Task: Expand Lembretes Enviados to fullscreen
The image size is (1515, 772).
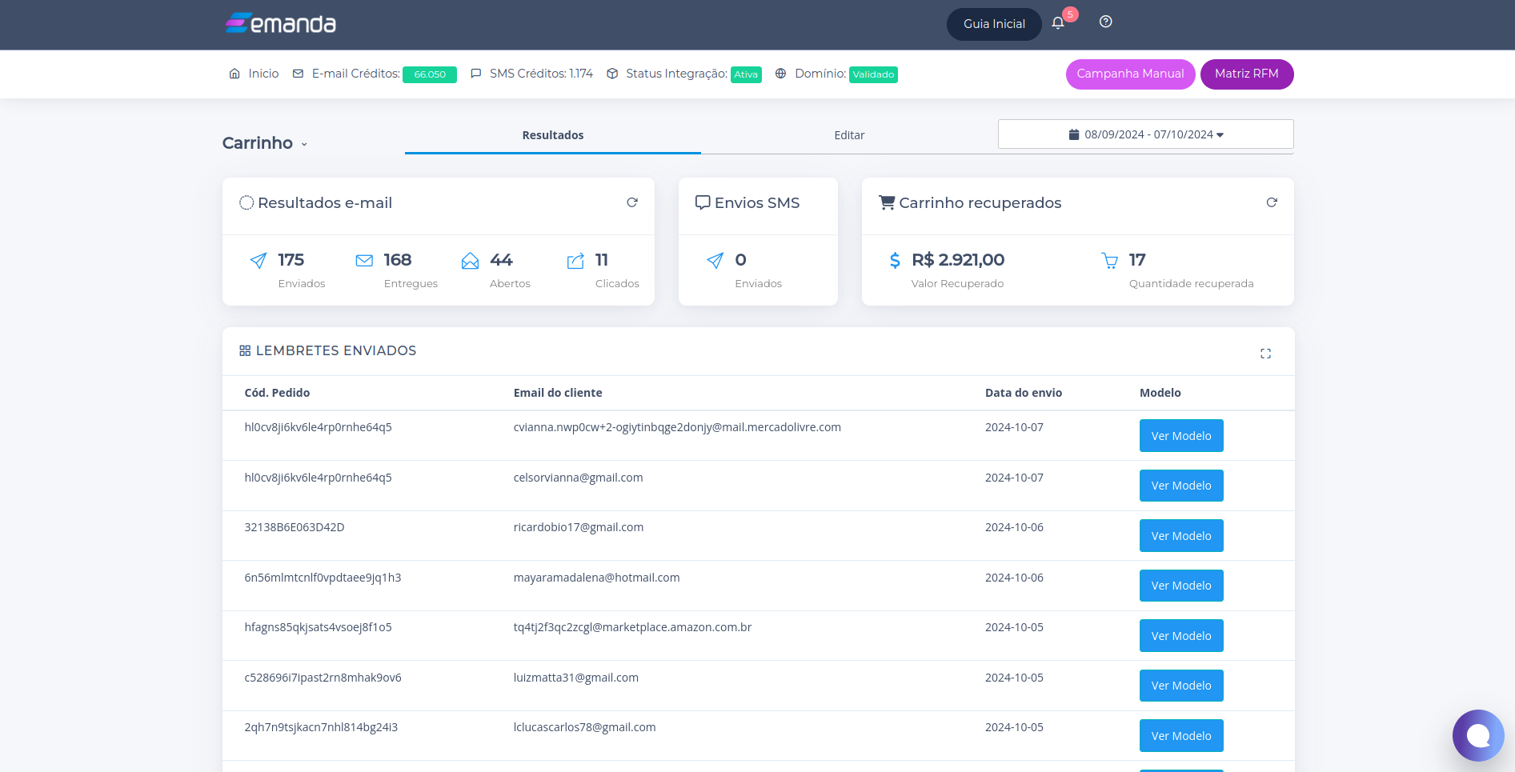Action: pyautogui.click(x=1265, y=354)
